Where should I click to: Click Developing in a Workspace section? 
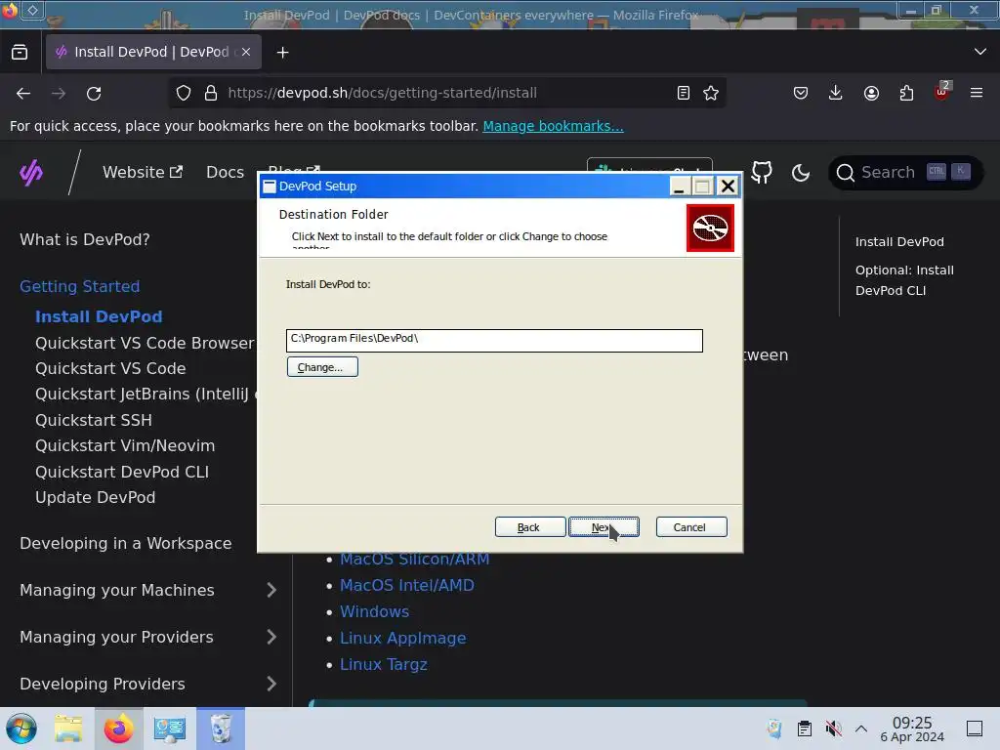[x=126, y=543]
